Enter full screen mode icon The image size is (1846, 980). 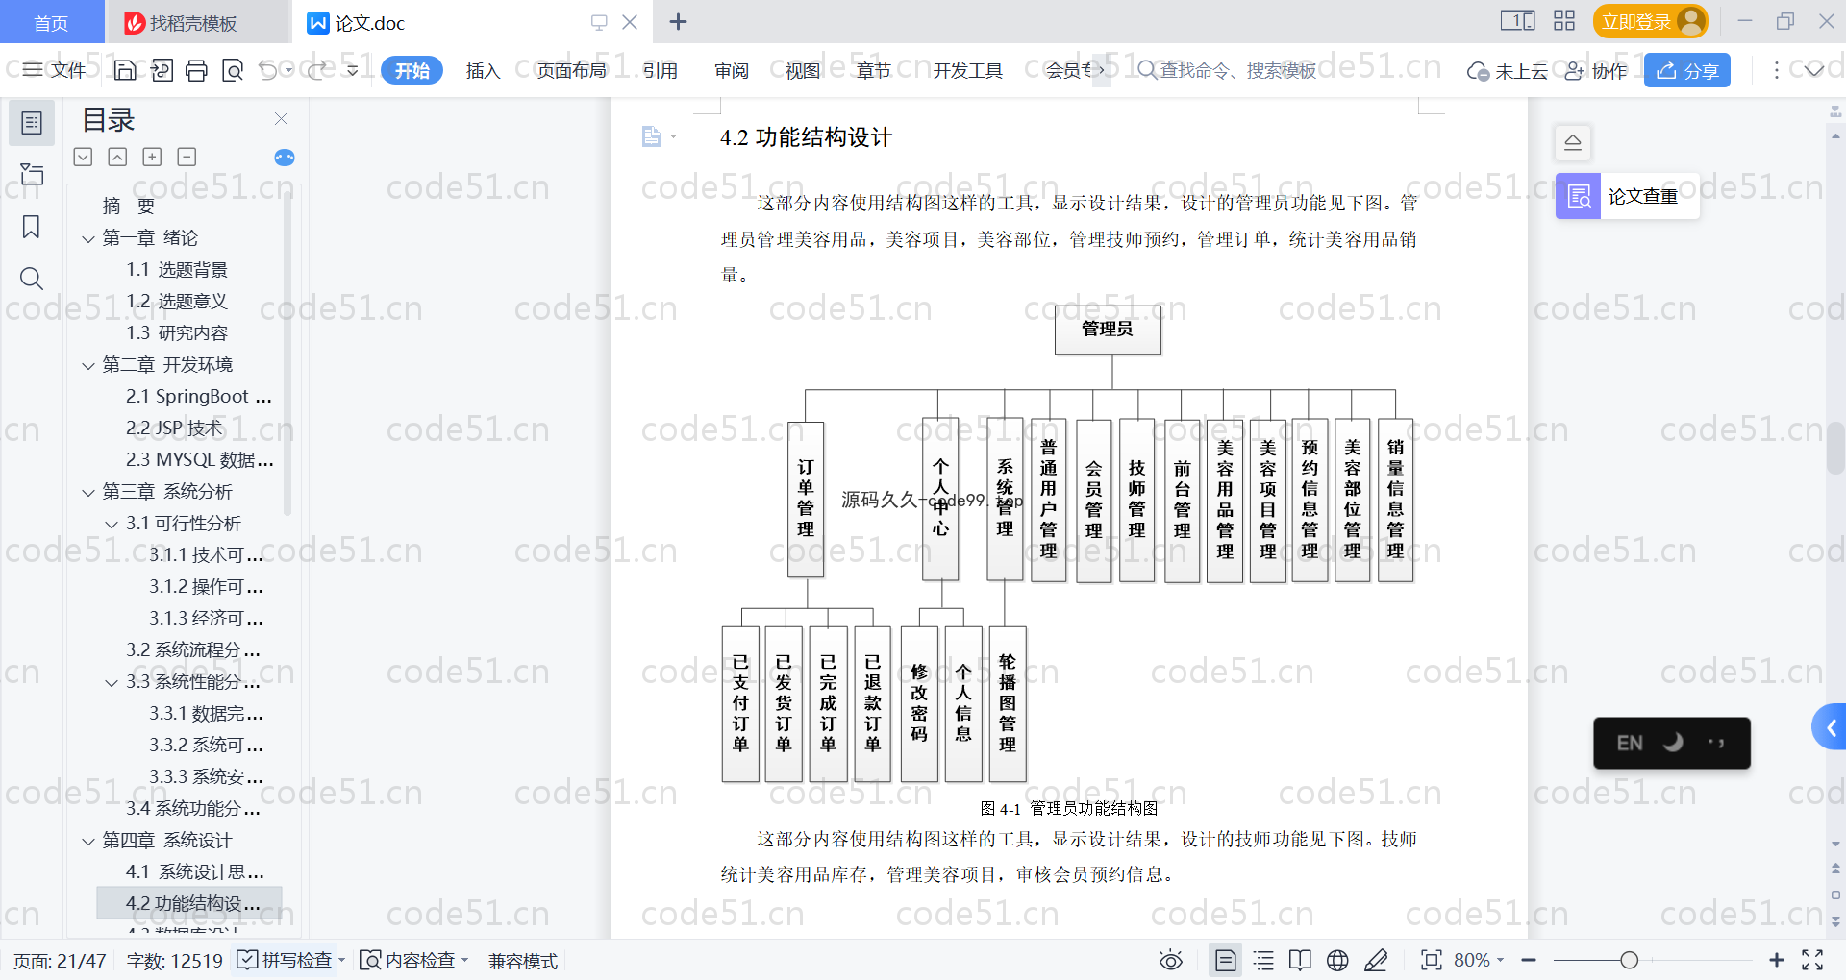pos(1812,960)
